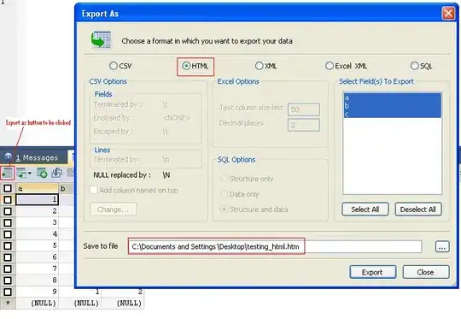Screen dimensions: 461x319
Task: Select field 'a' in fields to export list
Action: tap(392, 97)
